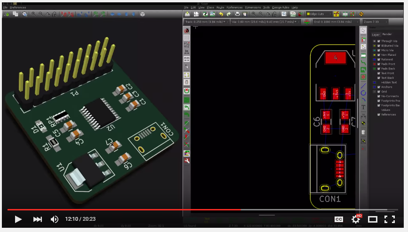This screenshot has width=408, height=232.
Task: Mute the video volume
Action: pos(55,219)
